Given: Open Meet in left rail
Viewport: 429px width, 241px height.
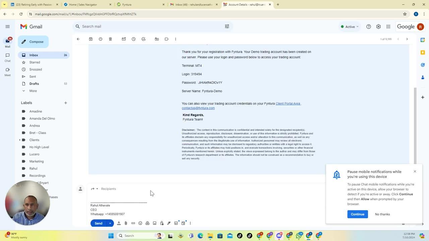Looking at the screenshot, I should (7, 72).
